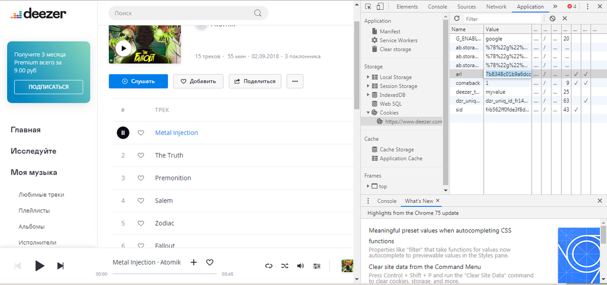Like the Zodiac track heart
Viewport: 607px width, 285px height.
click(141, 223)
